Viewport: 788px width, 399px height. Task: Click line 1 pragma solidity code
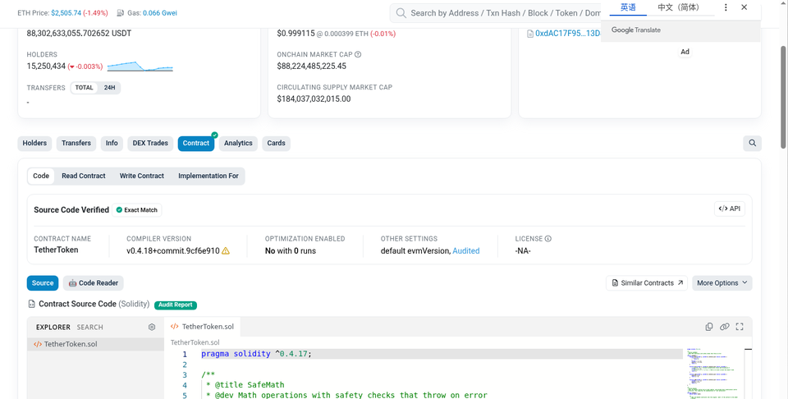[256, 354]
